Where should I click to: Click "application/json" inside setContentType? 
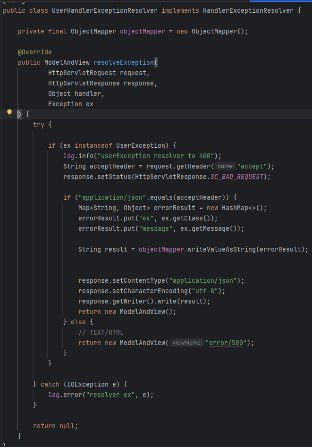(203, 280)
